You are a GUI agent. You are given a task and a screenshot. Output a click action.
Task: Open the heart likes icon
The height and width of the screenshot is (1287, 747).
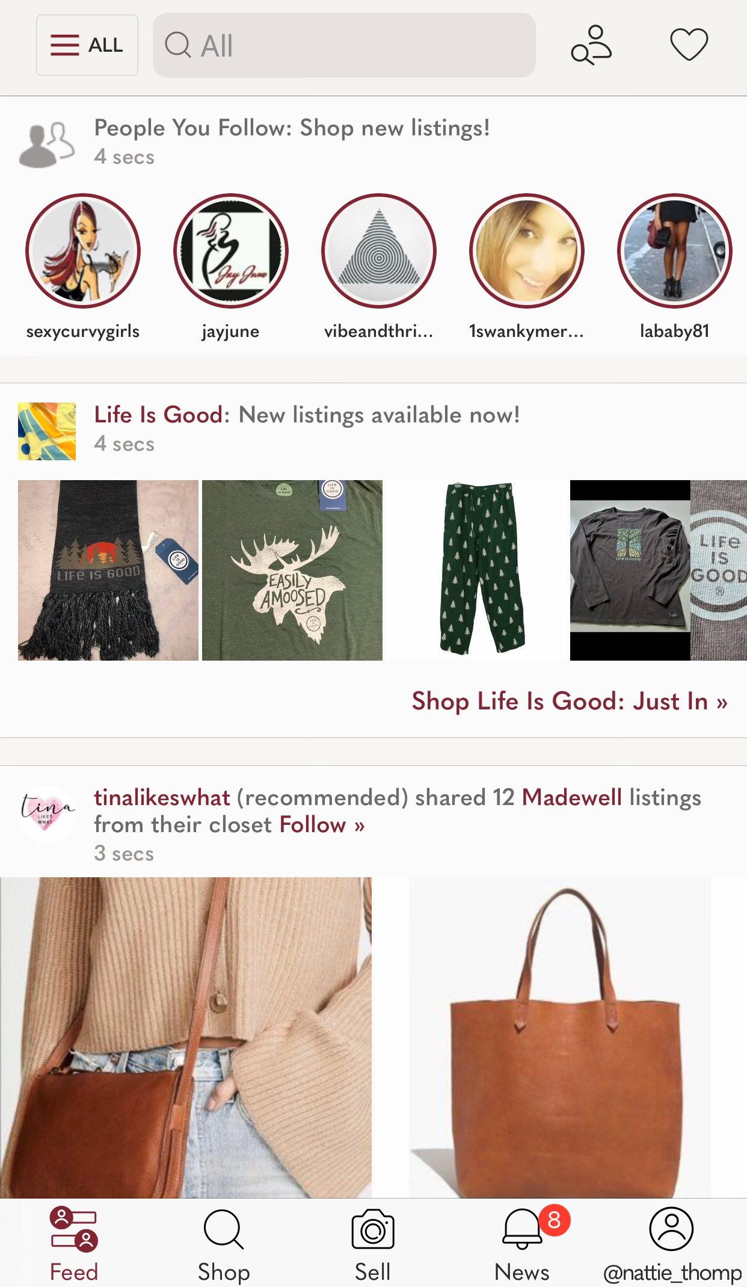(x=689, y=45)
